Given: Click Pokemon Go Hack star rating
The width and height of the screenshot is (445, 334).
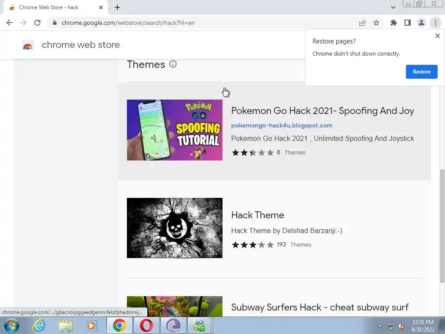Looking at the screenshot, I should [252, 153].
